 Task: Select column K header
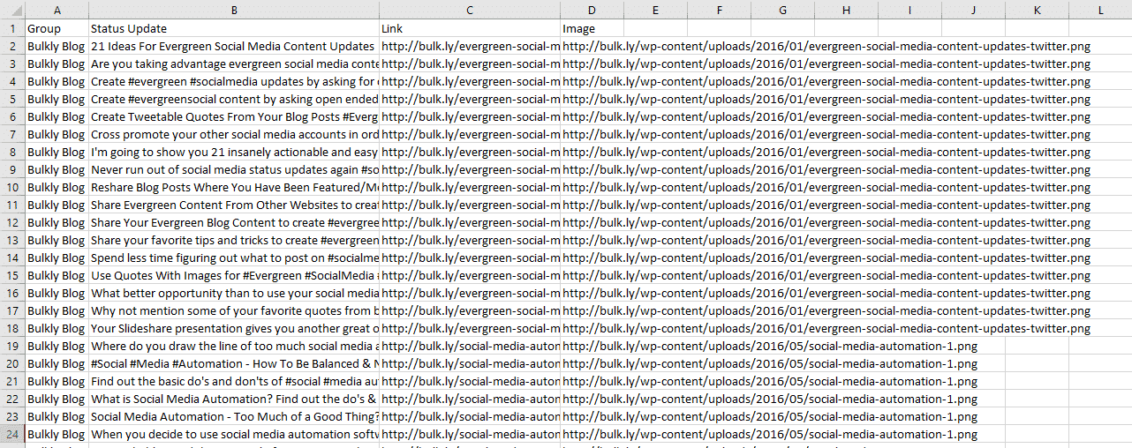click(1037, 10)
